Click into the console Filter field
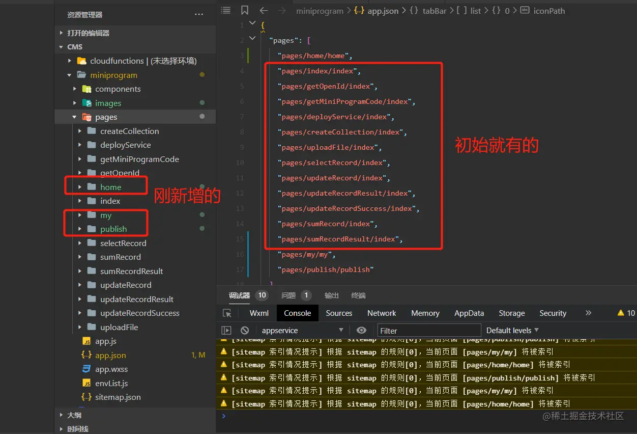Viewport: 637px width, 434px height. (429, 330)
